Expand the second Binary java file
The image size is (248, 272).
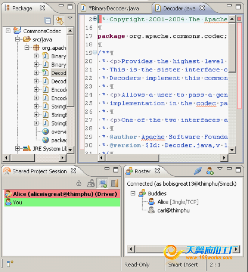click(36, 64)
